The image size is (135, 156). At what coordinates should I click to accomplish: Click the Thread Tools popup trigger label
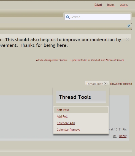tap(95, 84)
